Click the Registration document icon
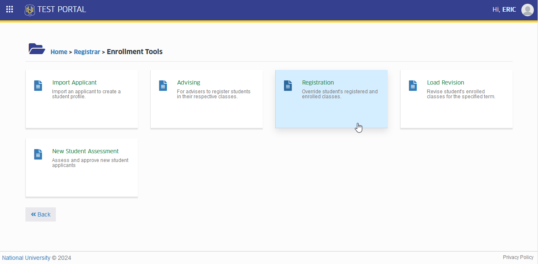This screenshot has height=264, width=538. 288,85
